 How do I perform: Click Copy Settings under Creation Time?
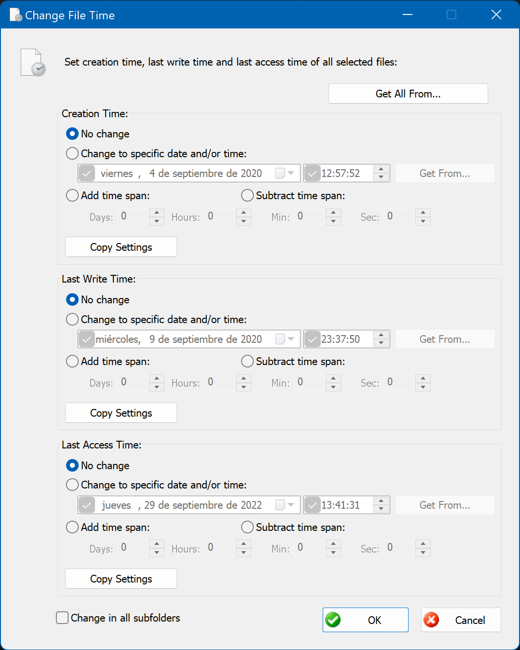121,247
